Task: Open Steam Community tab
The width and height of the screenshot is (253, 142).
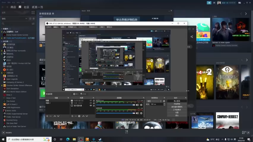Action: coord(27,7)
